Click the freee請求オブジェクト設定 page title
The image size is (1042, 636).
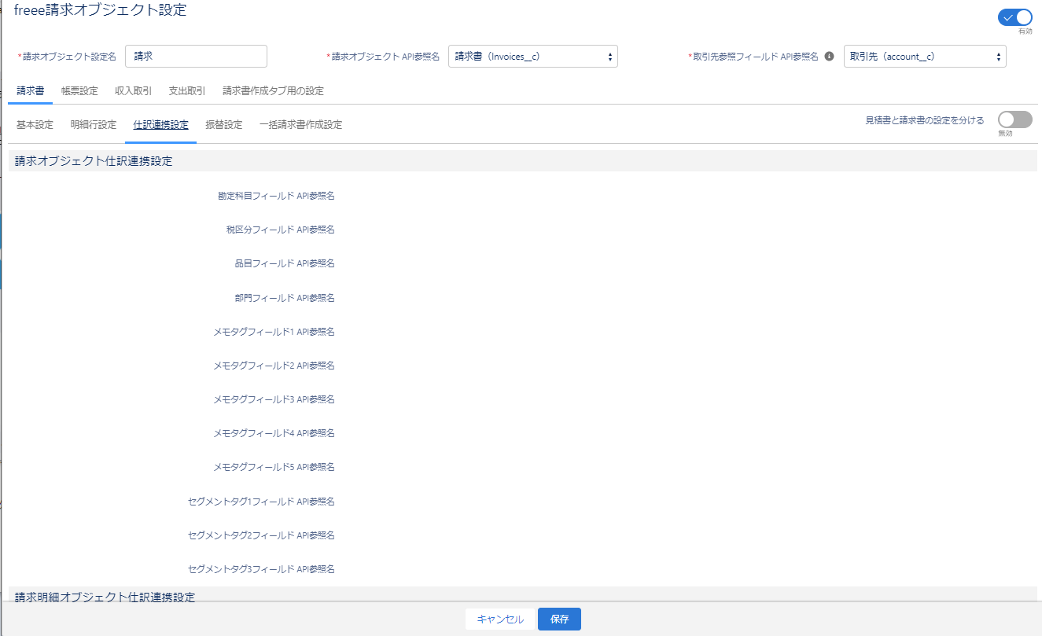pos(101,11)
